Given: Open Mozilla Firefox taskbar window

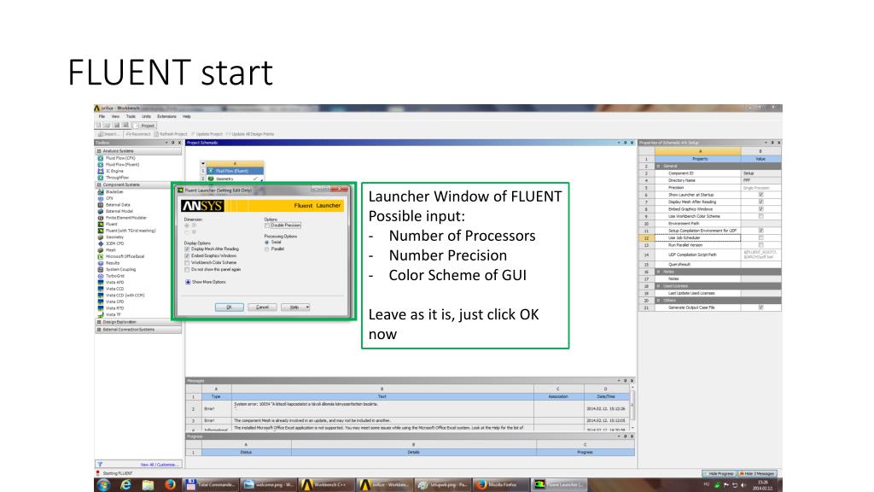Looking at the screenshot, I should pos(500,485).
